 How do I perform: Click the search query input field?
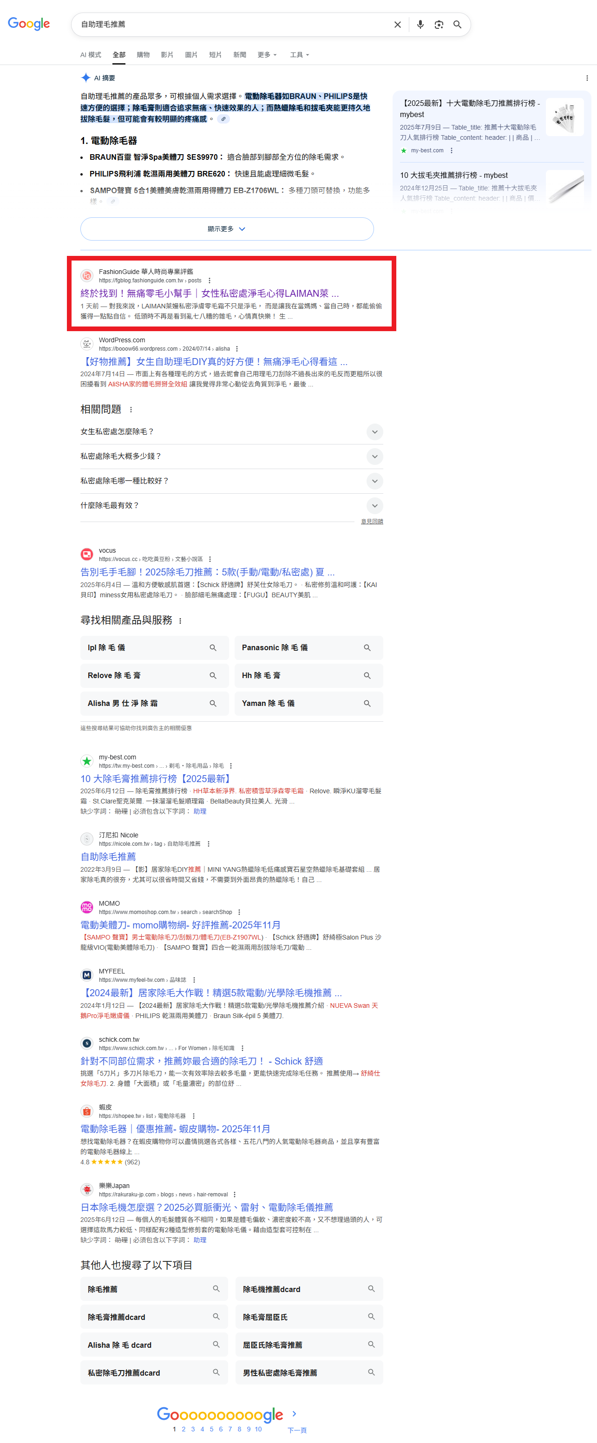pyautogui.click(x=233, y=25)
